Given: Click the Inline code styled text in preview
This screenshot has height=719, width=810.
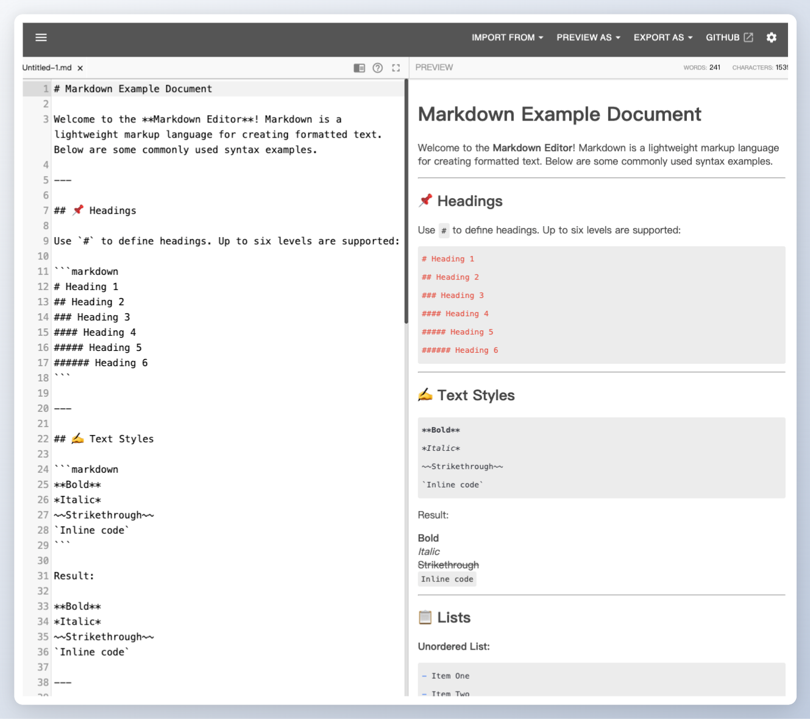Looking at the screenshot, I should 447,579.
